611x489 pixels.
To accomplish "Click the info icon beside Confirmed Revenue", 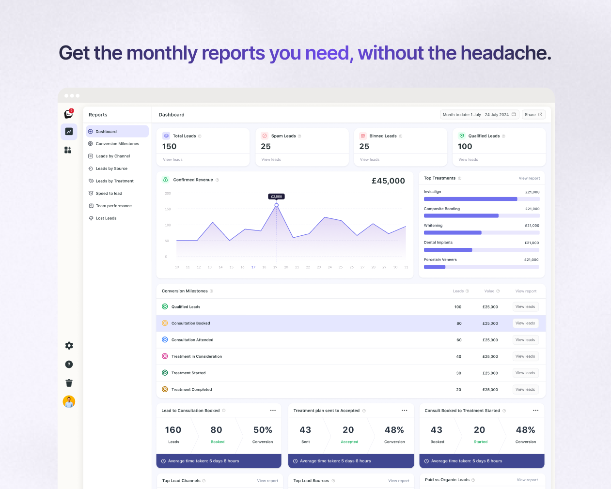I will coord(217,179).
